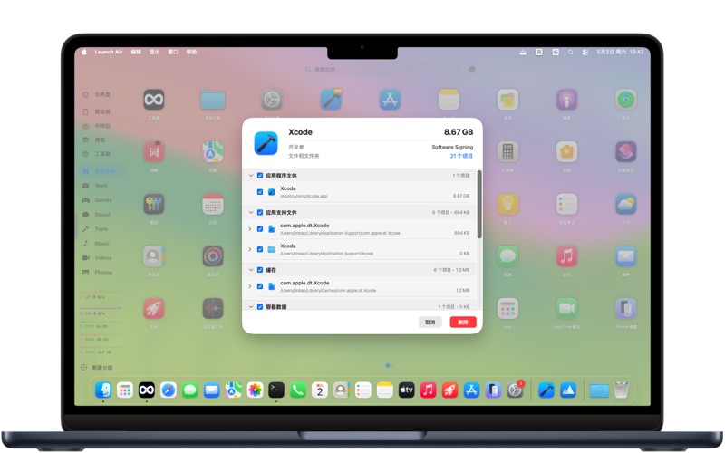Open the 工具箱 sidebar item
The image size is (725, 453).
(97, 154)
